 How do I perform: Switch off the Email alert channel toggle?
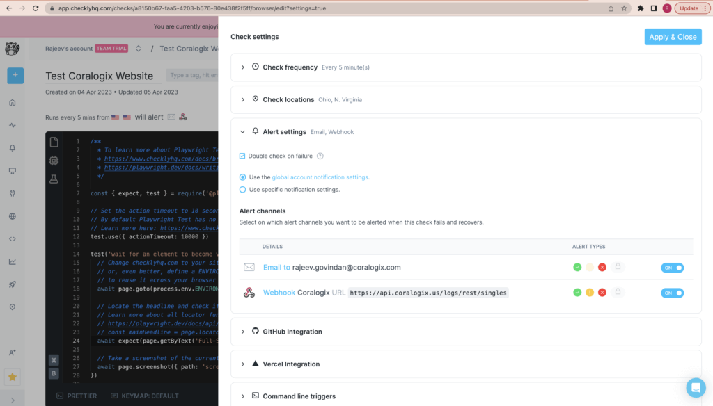[x=672, y=268]
